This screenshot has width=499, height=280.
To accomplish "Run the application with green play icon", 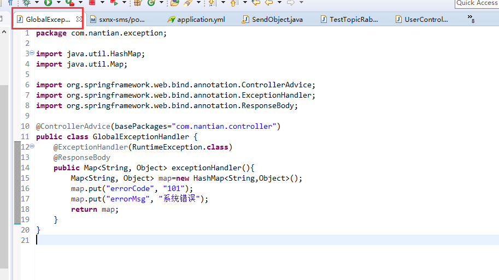I will click(48, 3).
